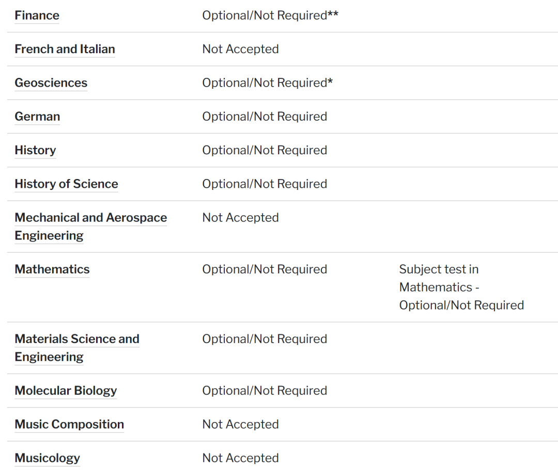Image resolution: width=558 pixels, height=470 pixels.
Task: Click Optional/Not Required beside Molecular Biology
Action: (x=265, y=391)
